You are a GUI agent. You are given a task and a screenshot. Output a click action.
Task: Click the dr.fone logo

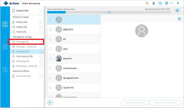(11, 3)
